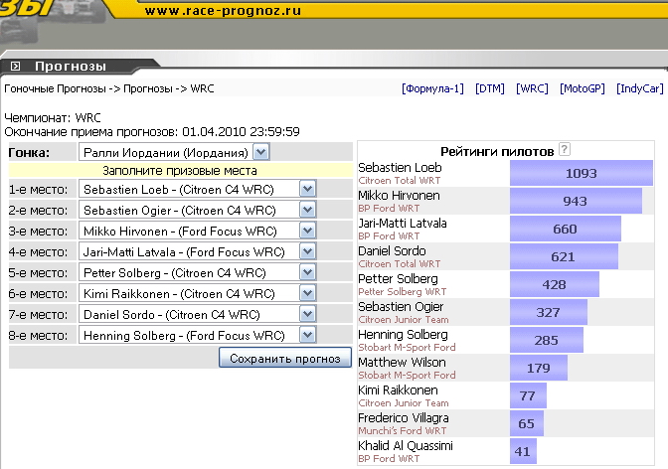
Task: Click the 1-е место: label
Action: click(38, 190)
